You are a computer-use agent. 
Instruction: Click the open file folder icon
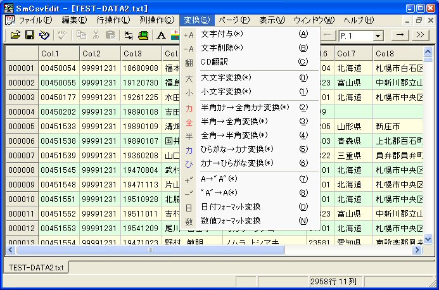[x=16, y=35]
